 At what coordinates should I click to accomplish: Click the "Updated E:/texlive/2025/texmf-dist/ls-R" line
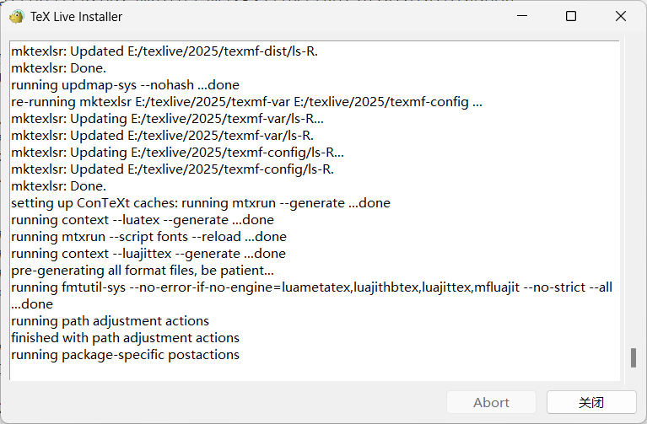(164, 51)
